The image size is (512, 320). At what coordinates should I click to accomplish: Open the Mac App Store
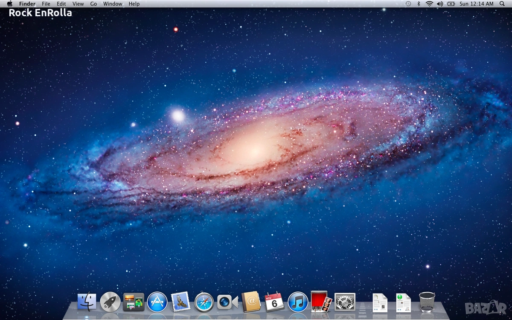pyautogui.click(x=157, y=302)
